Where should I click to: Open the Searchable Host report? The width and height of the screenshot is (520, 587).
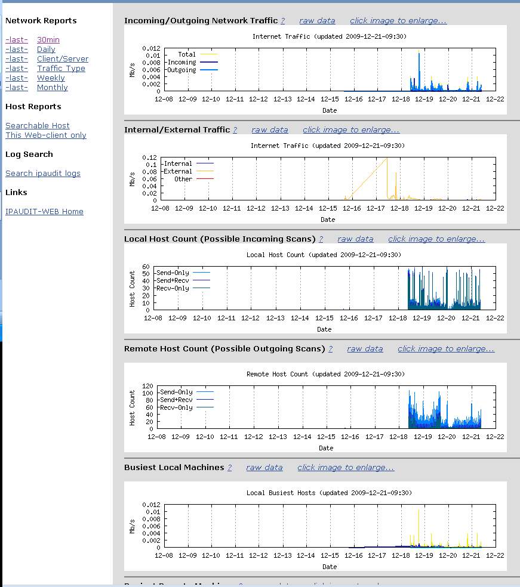[38, 126]
